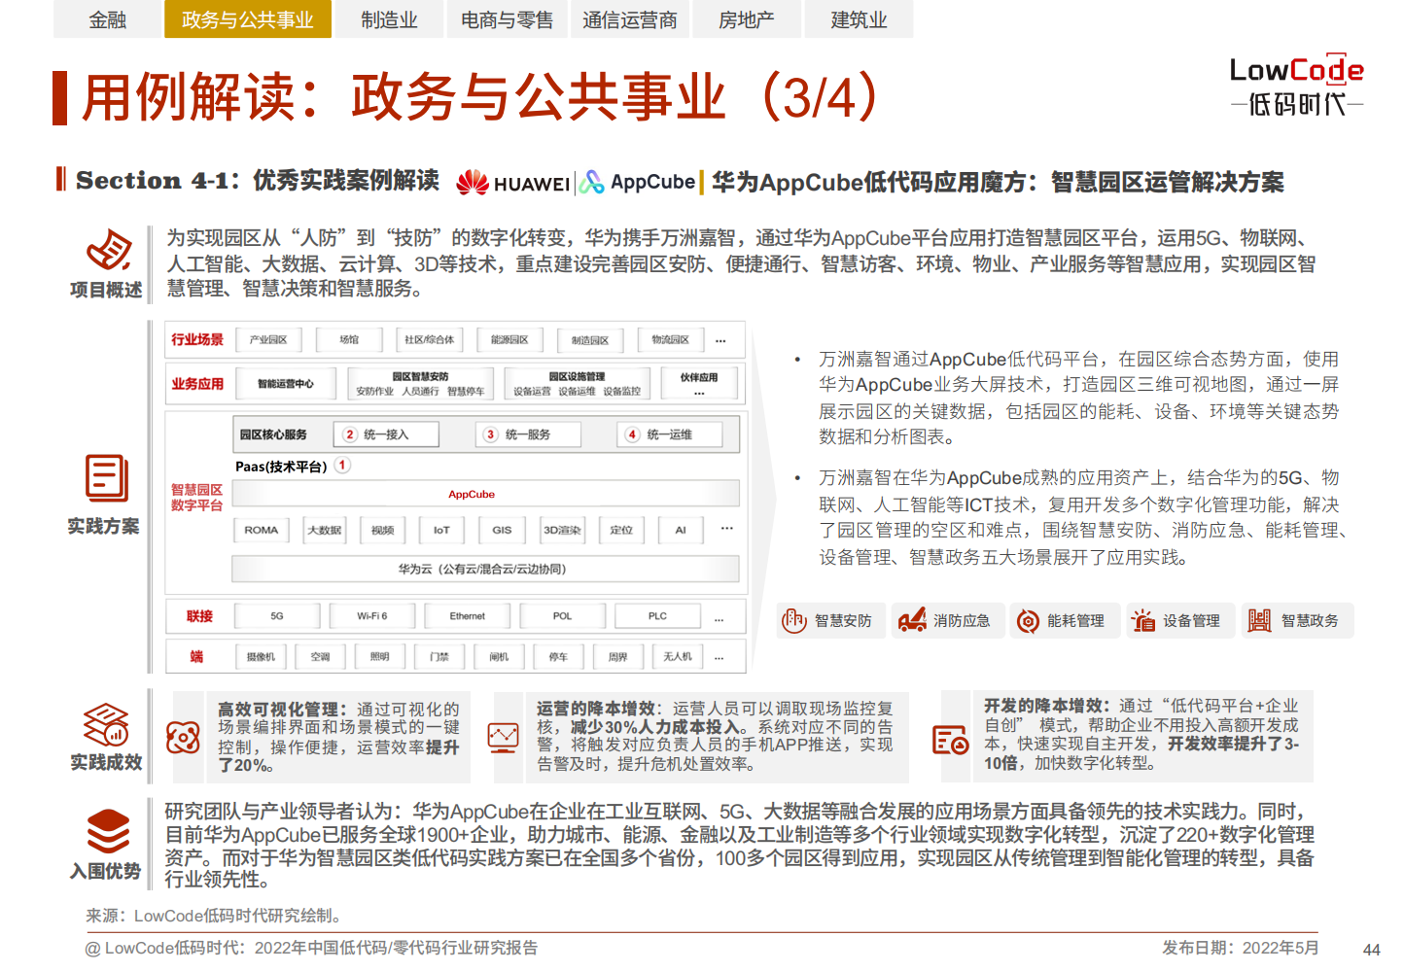1404x972 pixels.
Task: Click the 园区智慧安防 box
Action: tap(421, 384)
